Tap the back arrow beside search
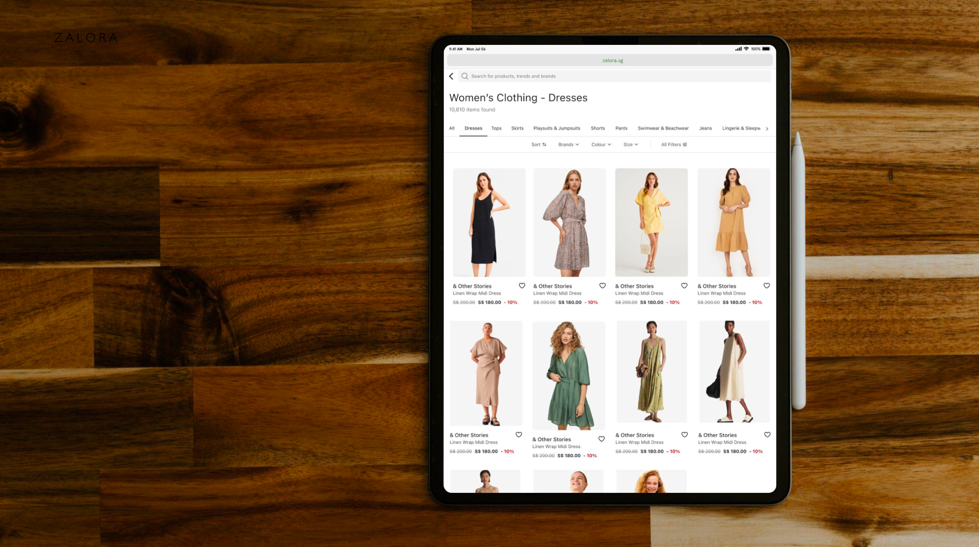The height and width of the screenshot is (547, 979). [x=451, y=76]
